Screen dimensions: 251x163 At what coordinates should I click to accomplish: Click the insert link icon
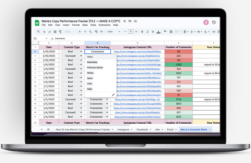coord(214,32)
